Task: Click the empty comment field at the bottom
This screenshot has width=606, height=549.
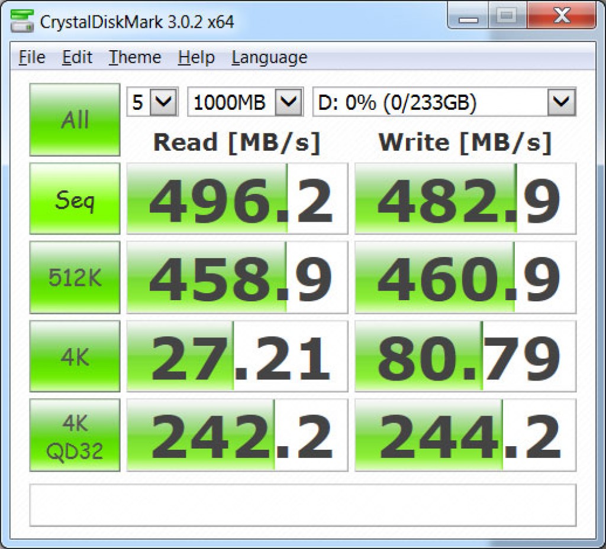Action: pyautogui.click(x=302, y=505)
